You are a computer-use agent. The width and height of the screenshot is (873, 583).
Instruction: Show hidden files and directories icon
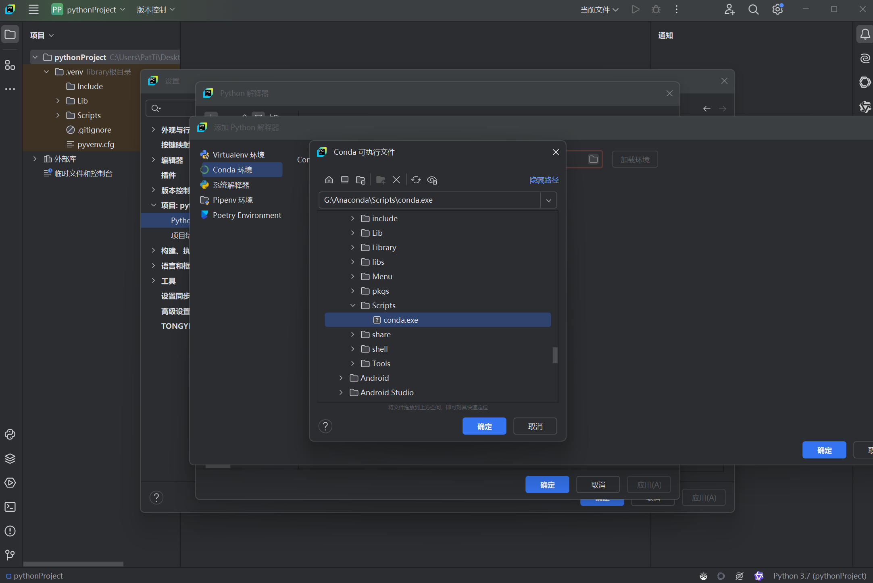[x=432, y=180]
